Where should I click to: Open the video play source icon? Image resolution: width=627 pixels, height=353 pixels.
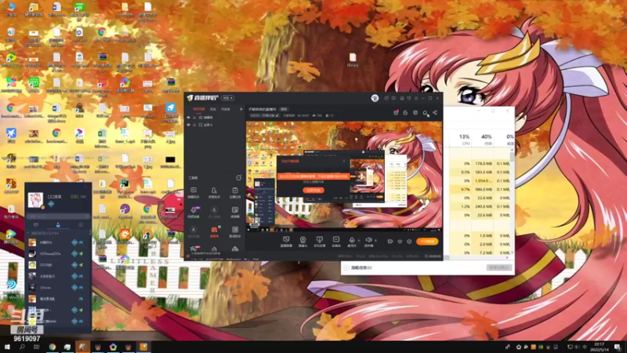click(x=336, y=242)
